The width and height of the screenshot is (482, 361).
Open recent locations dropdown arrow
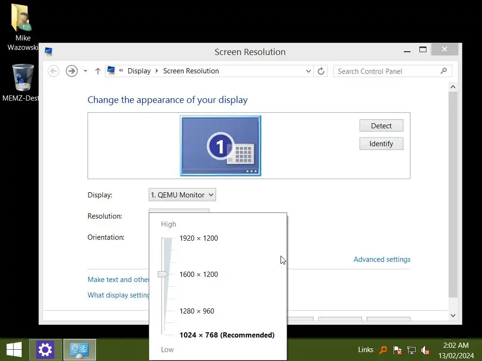tap(86, 71)
